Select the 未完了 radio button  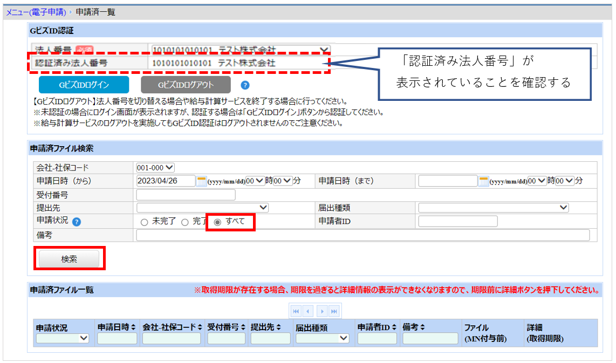click(144, 222)
